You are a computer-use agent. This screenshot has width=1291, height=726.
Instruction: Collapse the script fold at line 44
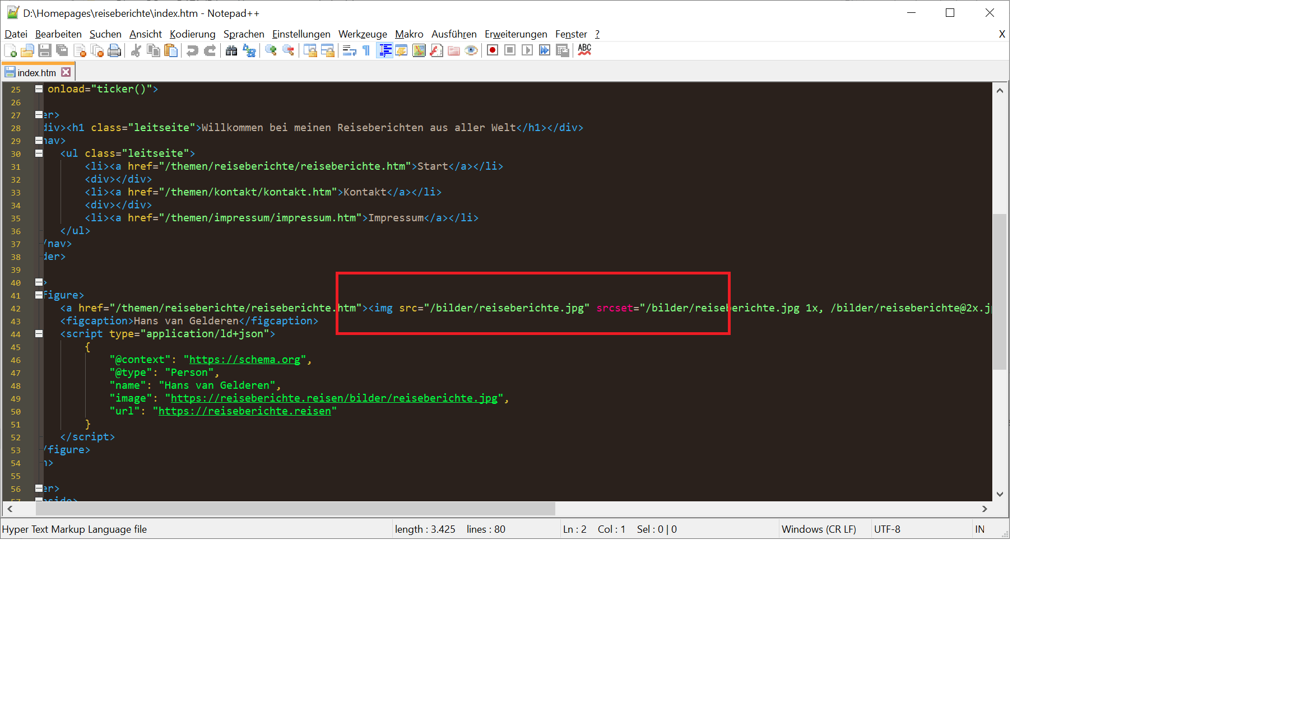pyautogui.click(x=38, y=333)
